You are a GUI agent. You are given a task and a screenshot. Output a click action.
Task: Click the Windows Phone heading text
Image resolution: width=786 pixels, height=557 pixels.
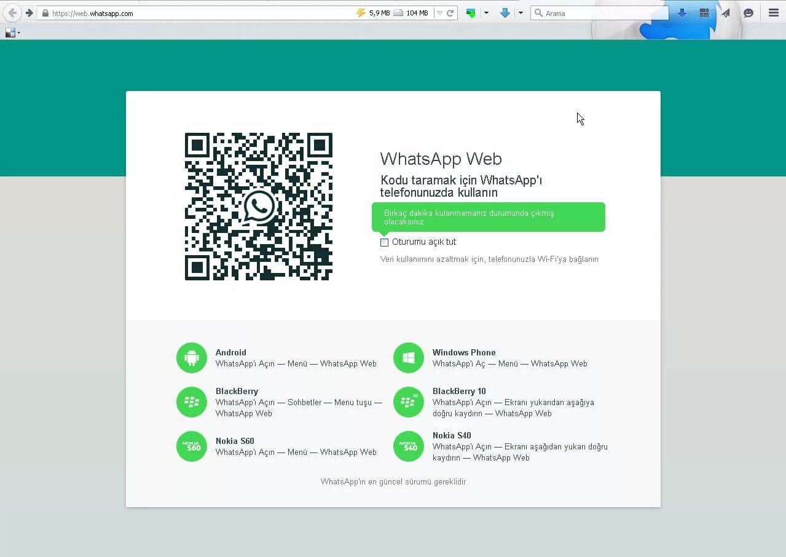[464, 352]
